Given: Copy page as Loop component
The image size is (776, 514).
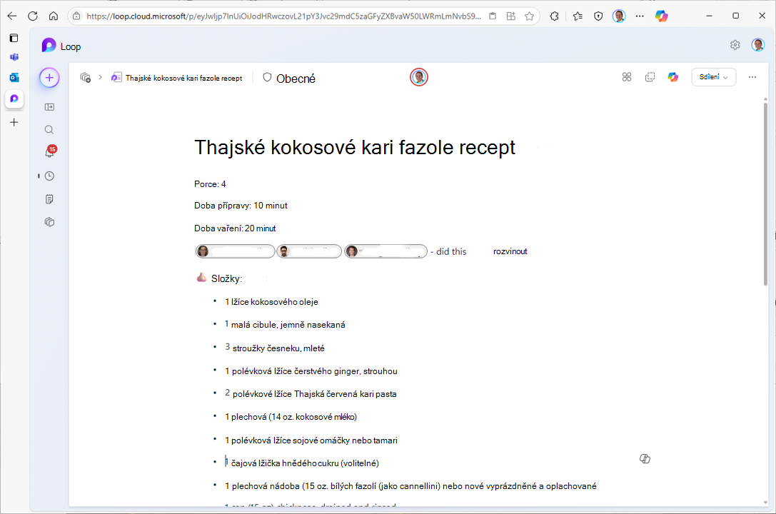Looking at the screenshot, I should 650,76.
